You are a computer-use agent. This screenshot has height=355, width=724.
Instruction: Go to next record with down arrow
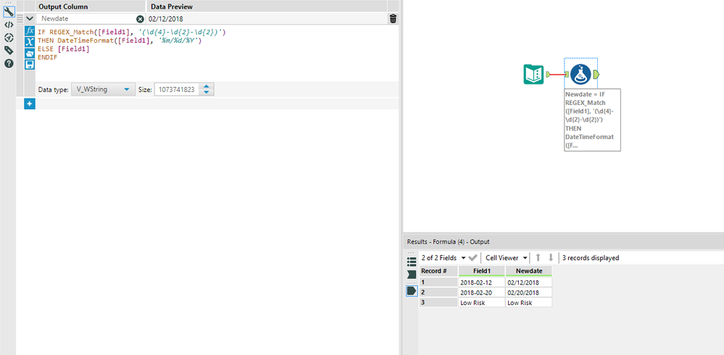coord(550,258)
